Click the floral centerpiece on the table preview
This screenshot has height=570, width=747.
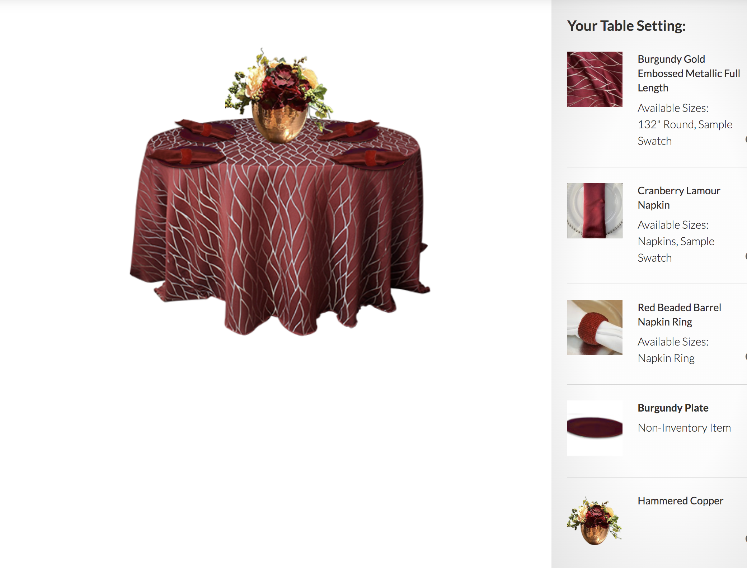coord(279,95)
